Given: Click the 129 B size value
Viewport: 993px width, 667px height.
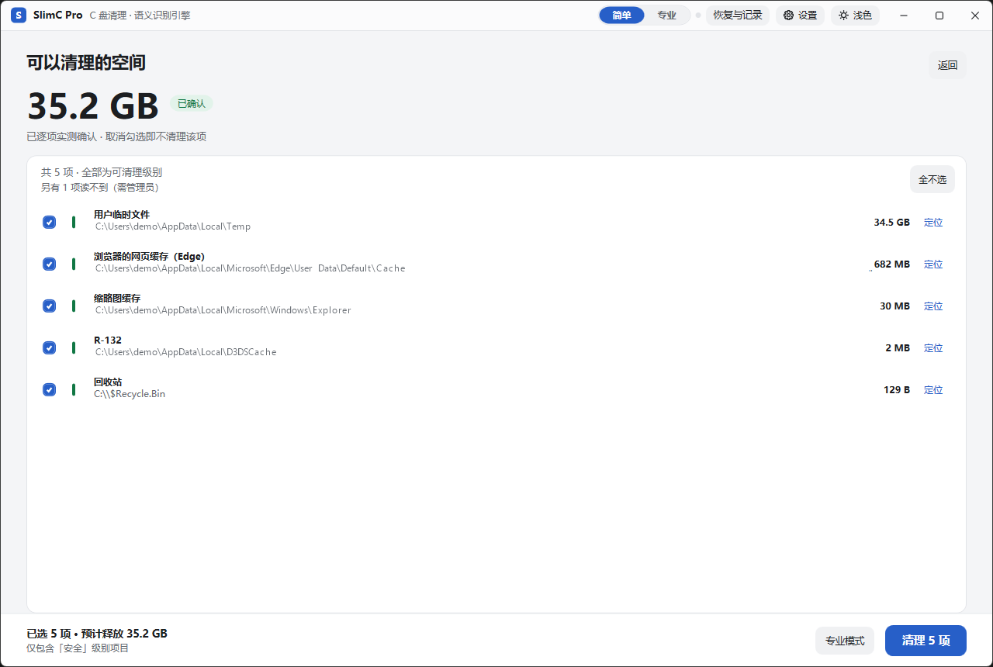Looking at the screenshot, I should (897, 390).
